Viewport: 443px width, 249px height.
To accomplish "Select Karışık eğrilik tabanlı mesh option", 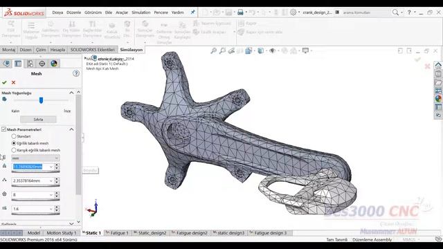I will 14,150.
